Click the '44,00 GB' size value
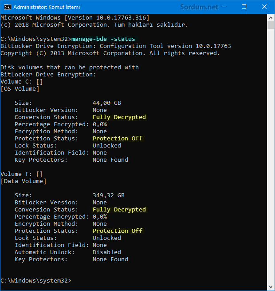The image size is (275, 291). tap(107, 103)
